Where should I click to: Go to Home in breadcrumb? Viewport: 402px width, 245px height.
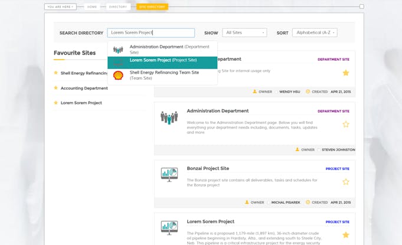(x=91, y=6)
